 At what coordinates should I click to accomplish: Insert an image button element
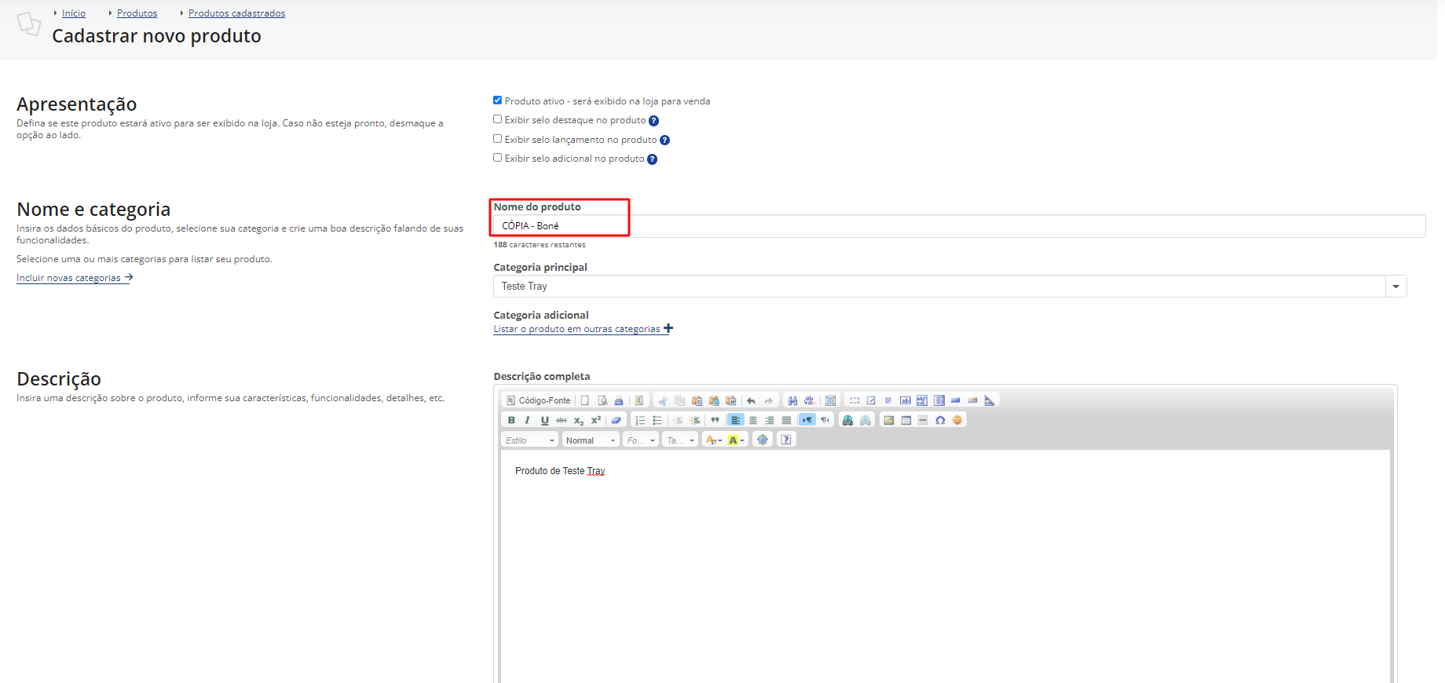(972, 400)
